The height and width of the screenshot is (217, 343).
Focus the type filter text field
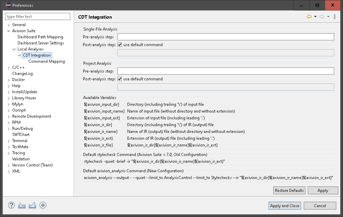click(38, 16)
